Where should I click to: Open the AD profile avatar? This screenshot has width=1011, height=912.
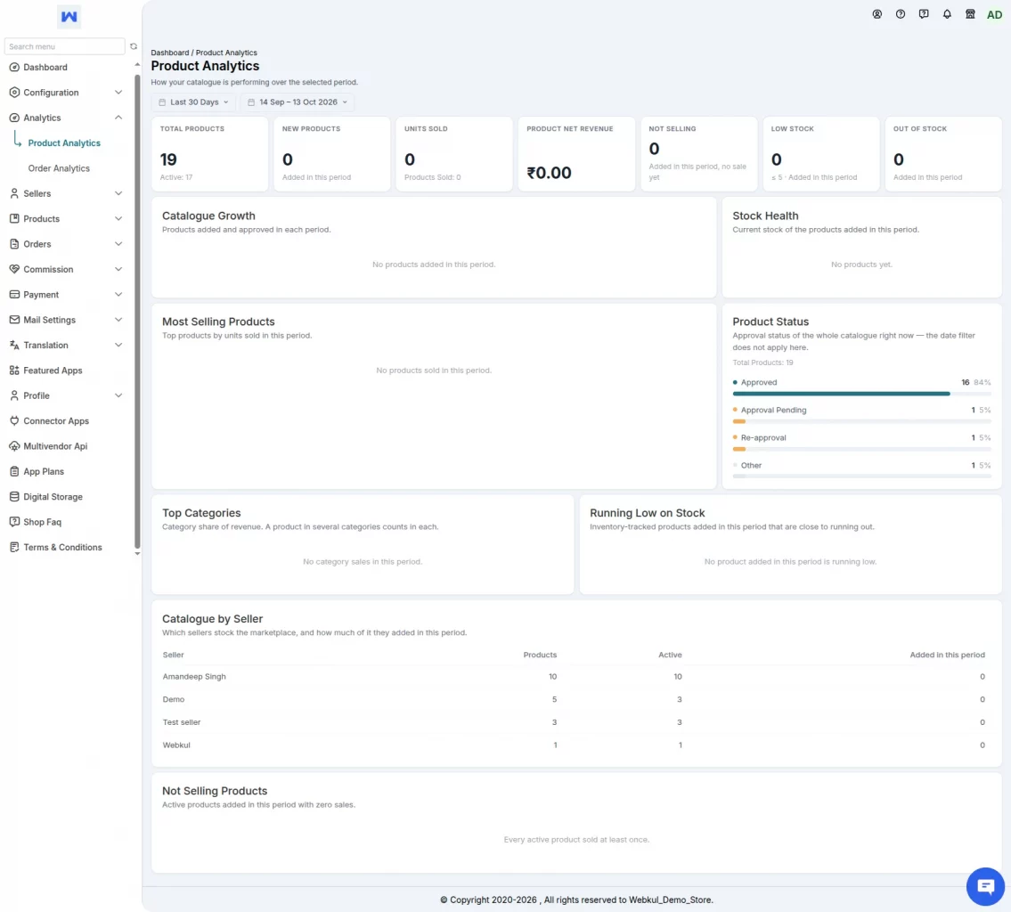click(x=994, y=15)
